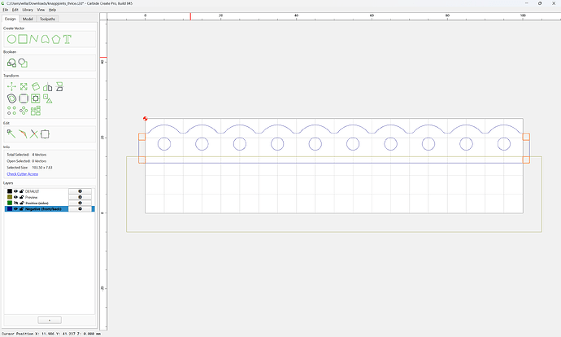Click the add layer button below list

tap(50, 320)
